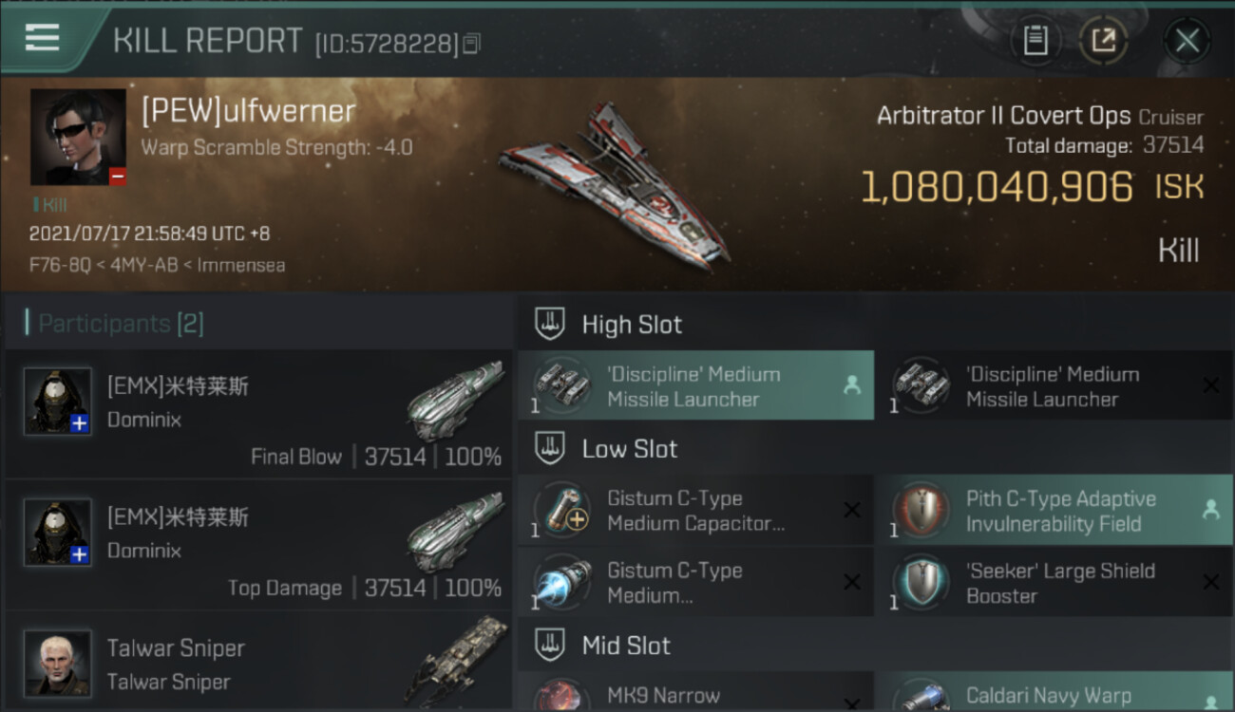This screenshot has width=1235, height=712.
Task: Select first 'Discipline' Medium Missile Launcher
Action: pos(695,385)
